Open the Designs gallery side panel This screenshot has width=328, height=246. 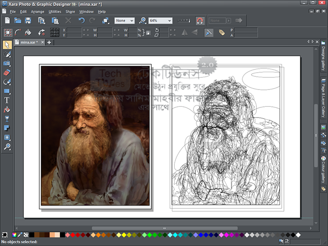coord(323,56)
